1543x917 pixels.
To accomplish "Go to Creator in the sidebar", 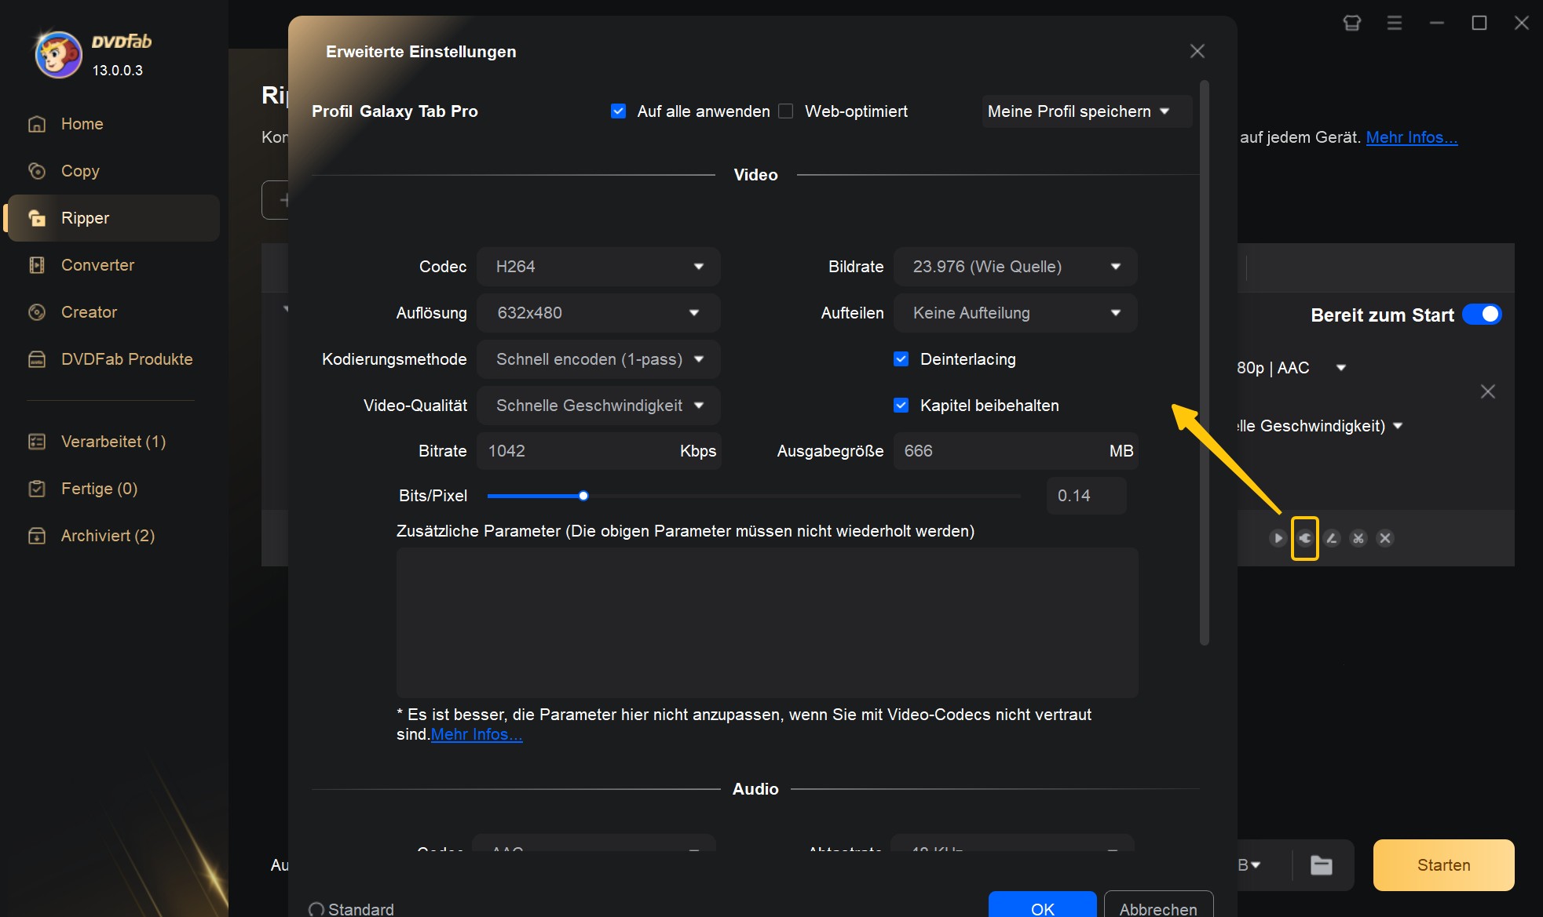I will coord(89,312).
